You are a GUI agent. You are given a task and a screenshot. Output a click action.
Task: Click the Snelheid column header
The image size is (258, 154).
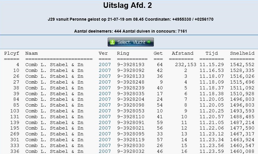click(x=242, y=53)
